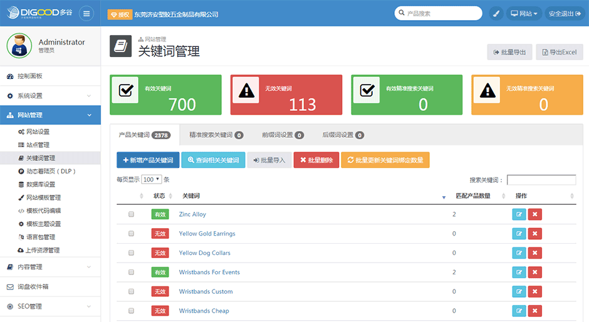Image resolution: width=589 pixels, height=322 pixels.
Task: Edit the Zinc Alloy keyword row
Action: coord(519,214)
